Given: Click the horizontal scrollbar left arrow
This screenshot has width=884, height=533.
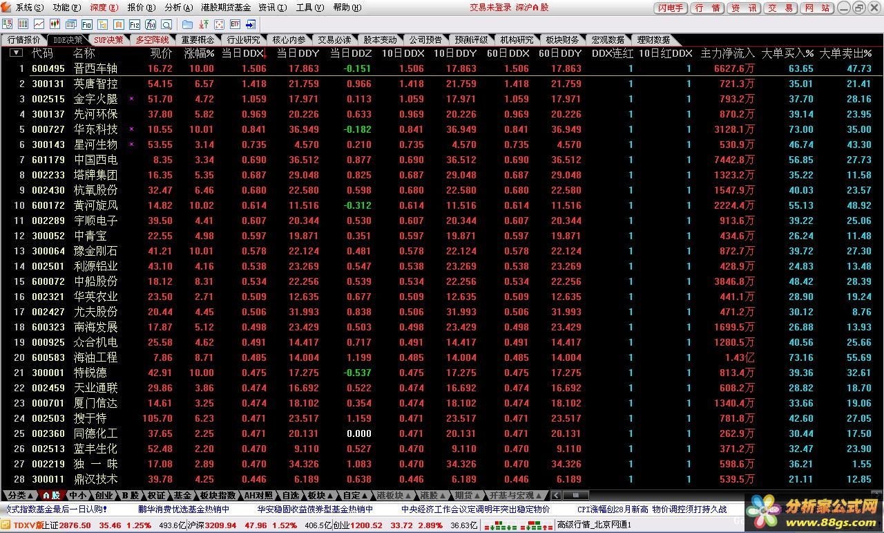Looking at the screenshot, I should [x=555, y=496].
